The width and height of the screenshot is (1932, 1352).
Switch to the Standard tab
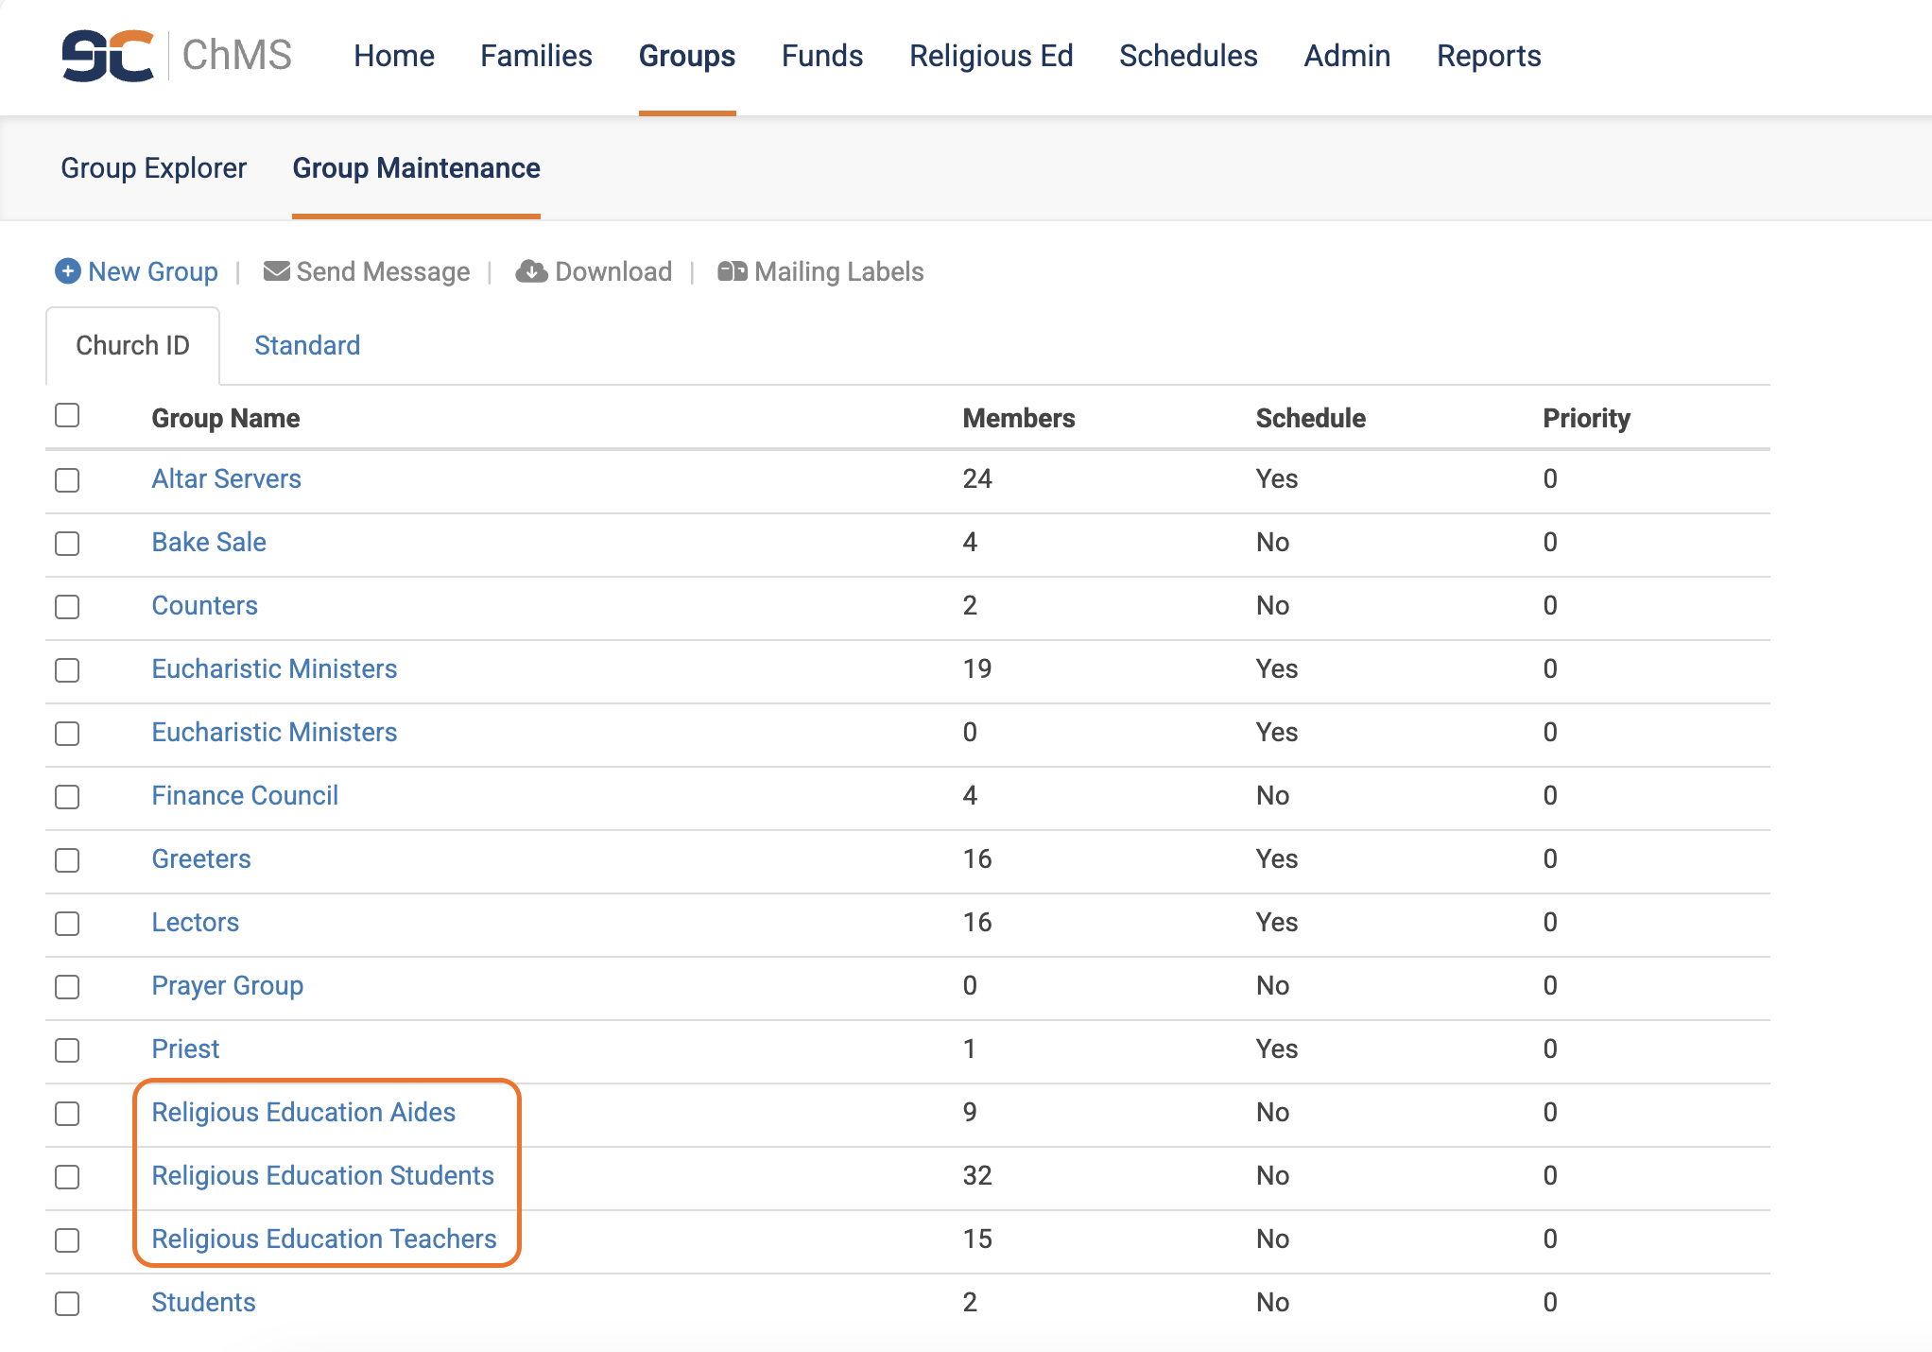[x=307, y=345]
